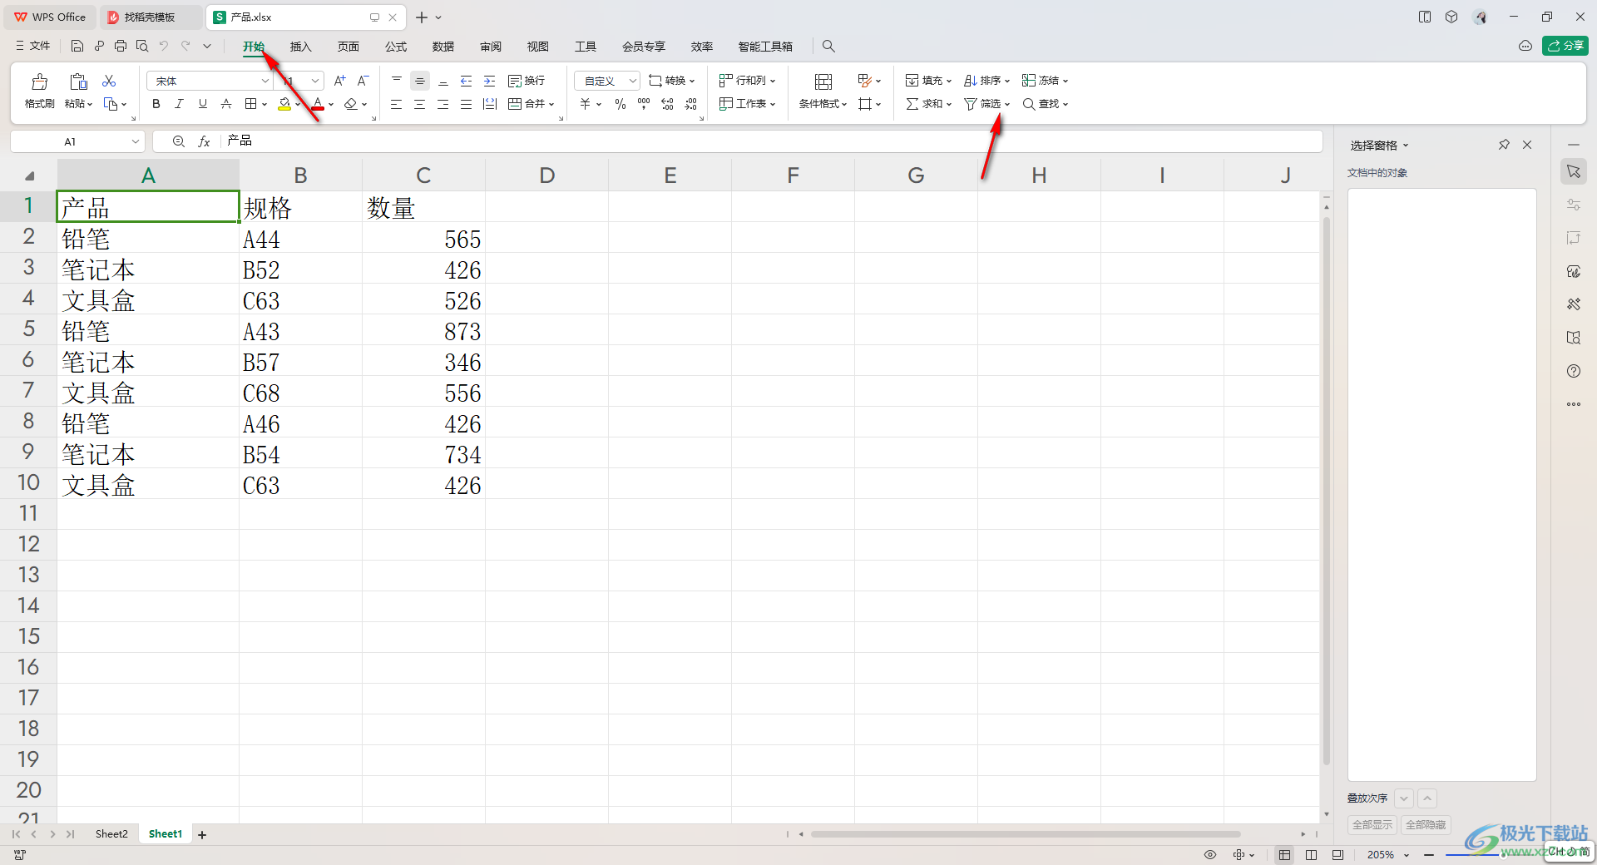
Task: Open the File (文件) menu
Action: point(33,46)
